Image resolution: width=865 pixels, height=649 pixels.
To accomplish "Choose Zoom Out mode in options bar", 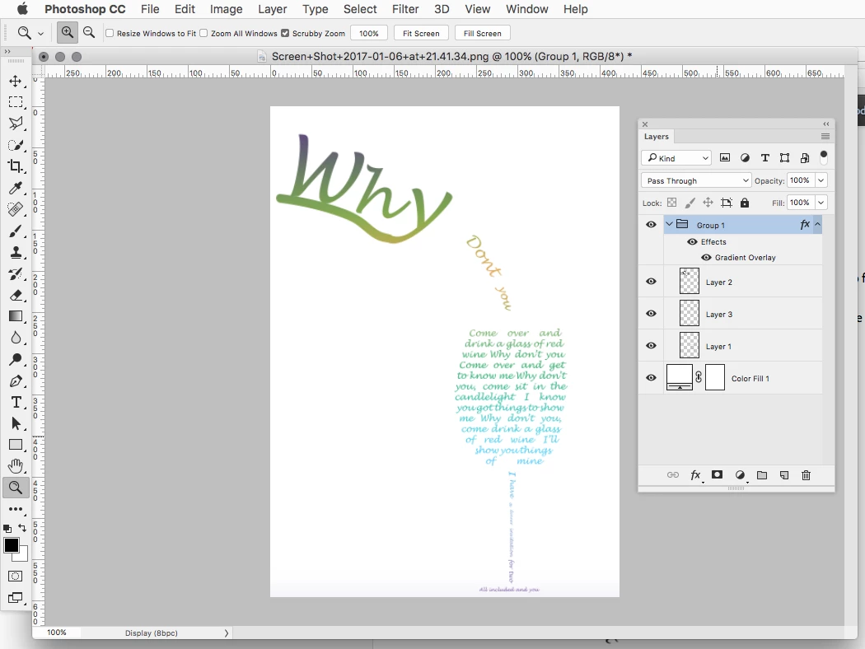I will pyautogui.click(x=89, y=33).
